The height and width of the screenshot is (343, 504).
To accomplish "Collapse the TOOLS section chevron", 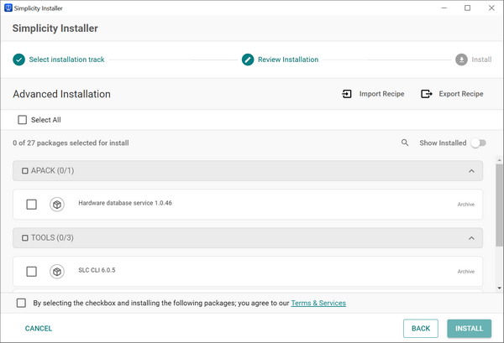I will point(471,238).
